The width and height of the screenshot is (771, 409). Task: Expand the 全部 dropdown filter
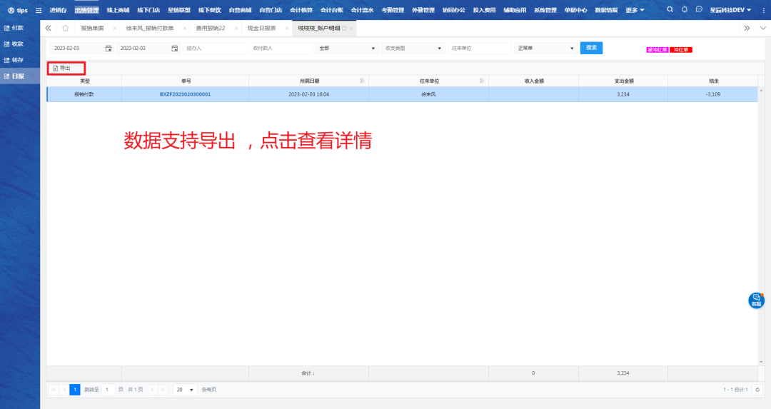(x=347, y=48)
